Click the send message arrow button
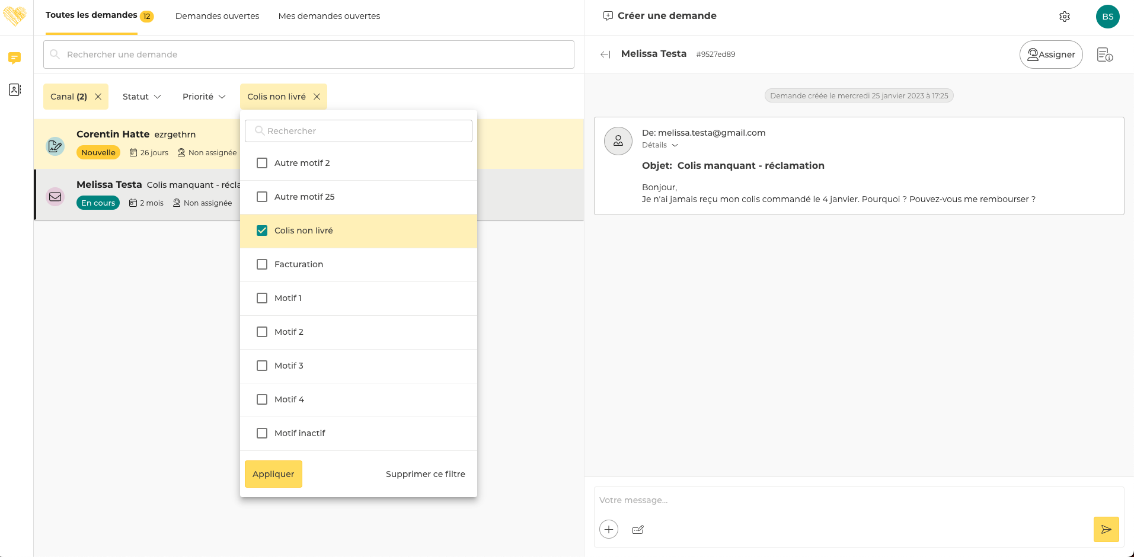Screen dimensions: 1134x557 click(x=1106, y=530)
